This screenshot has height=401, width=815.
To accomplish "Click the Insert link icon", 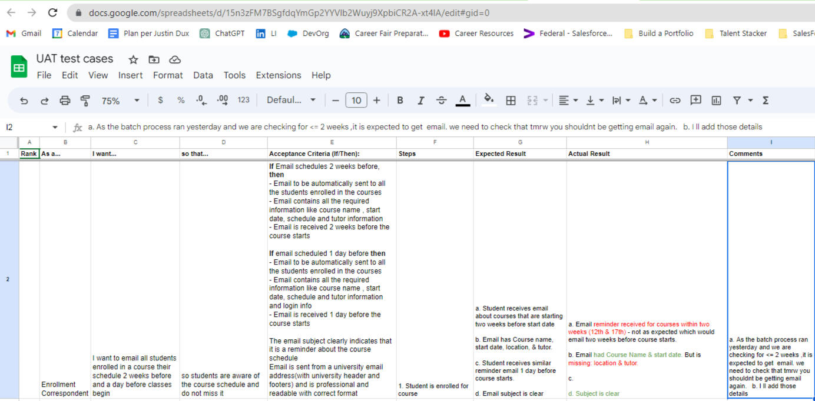I will pos(675,101).
